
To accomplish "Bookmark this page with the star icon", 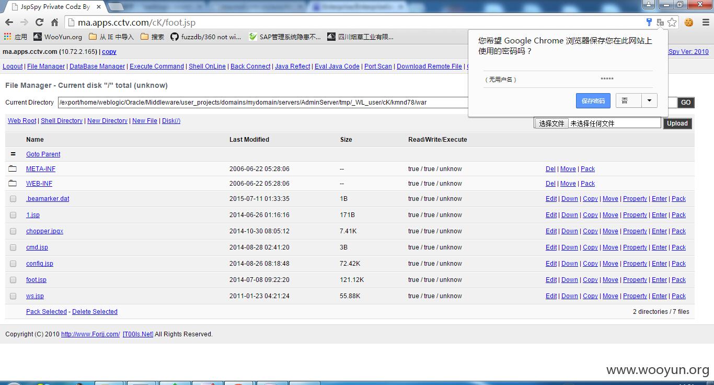I will 672,22.
